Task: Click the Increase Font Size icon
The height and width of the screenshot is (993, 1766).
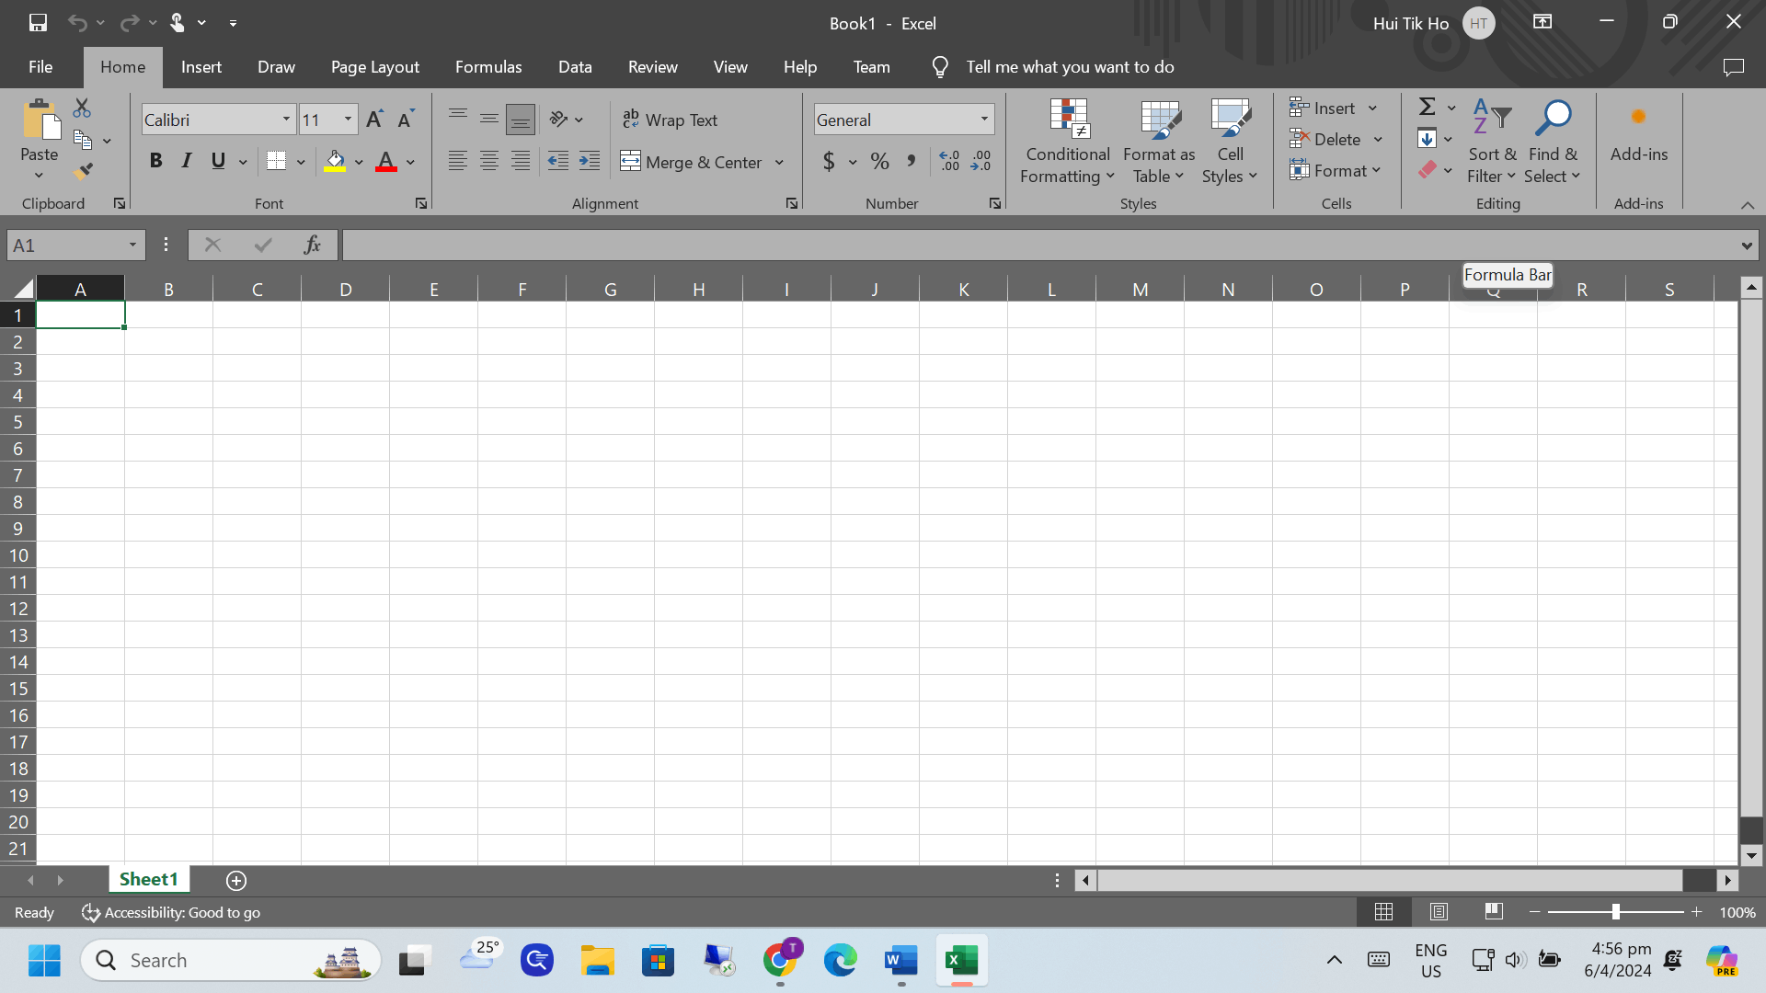Action: (373, 120)
